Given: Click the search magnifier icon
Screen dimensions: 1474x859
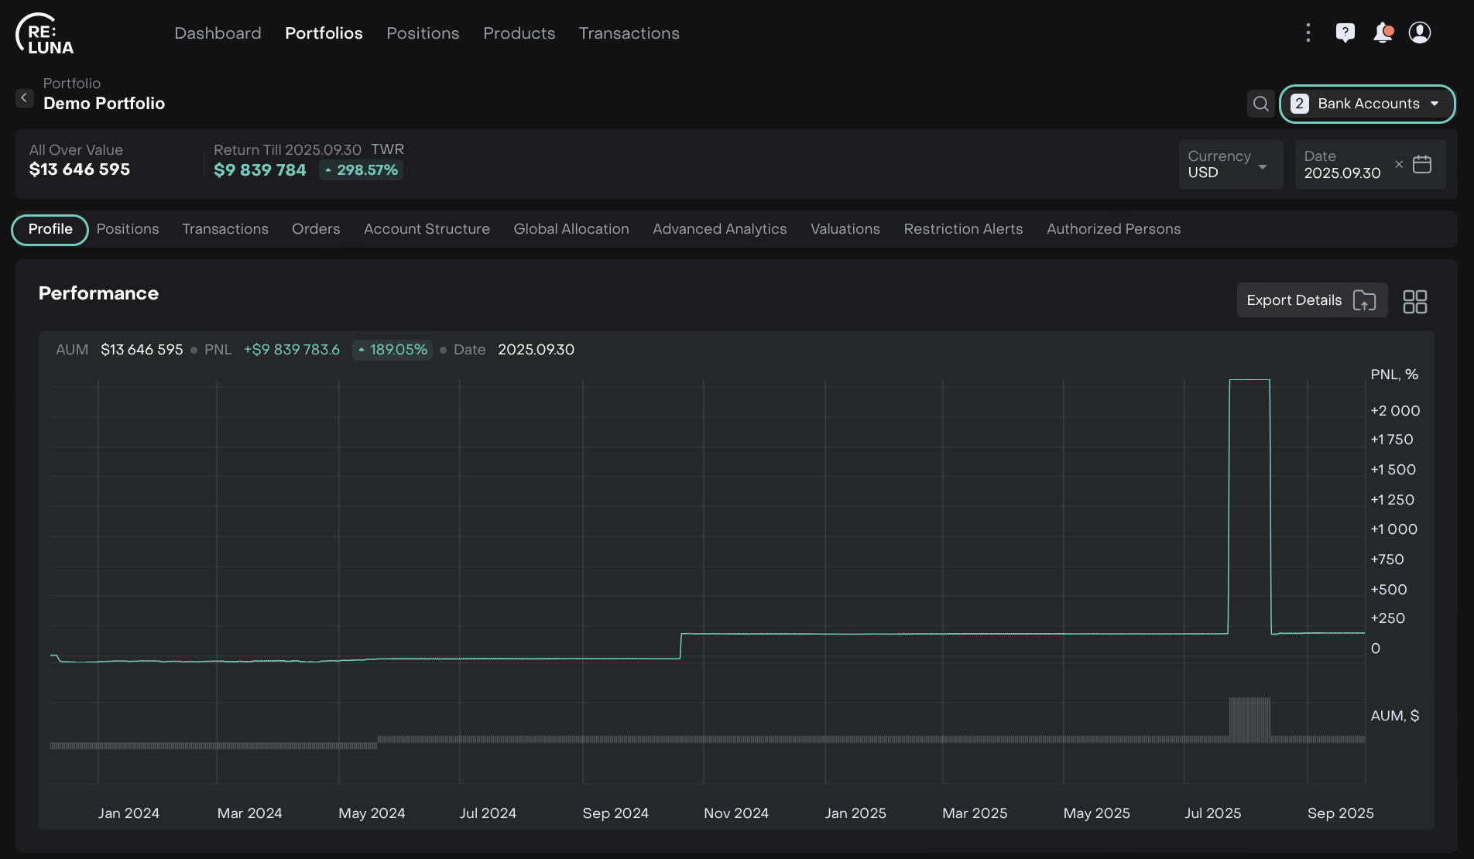Looking at the screenshot, I should coord(1260,104).
